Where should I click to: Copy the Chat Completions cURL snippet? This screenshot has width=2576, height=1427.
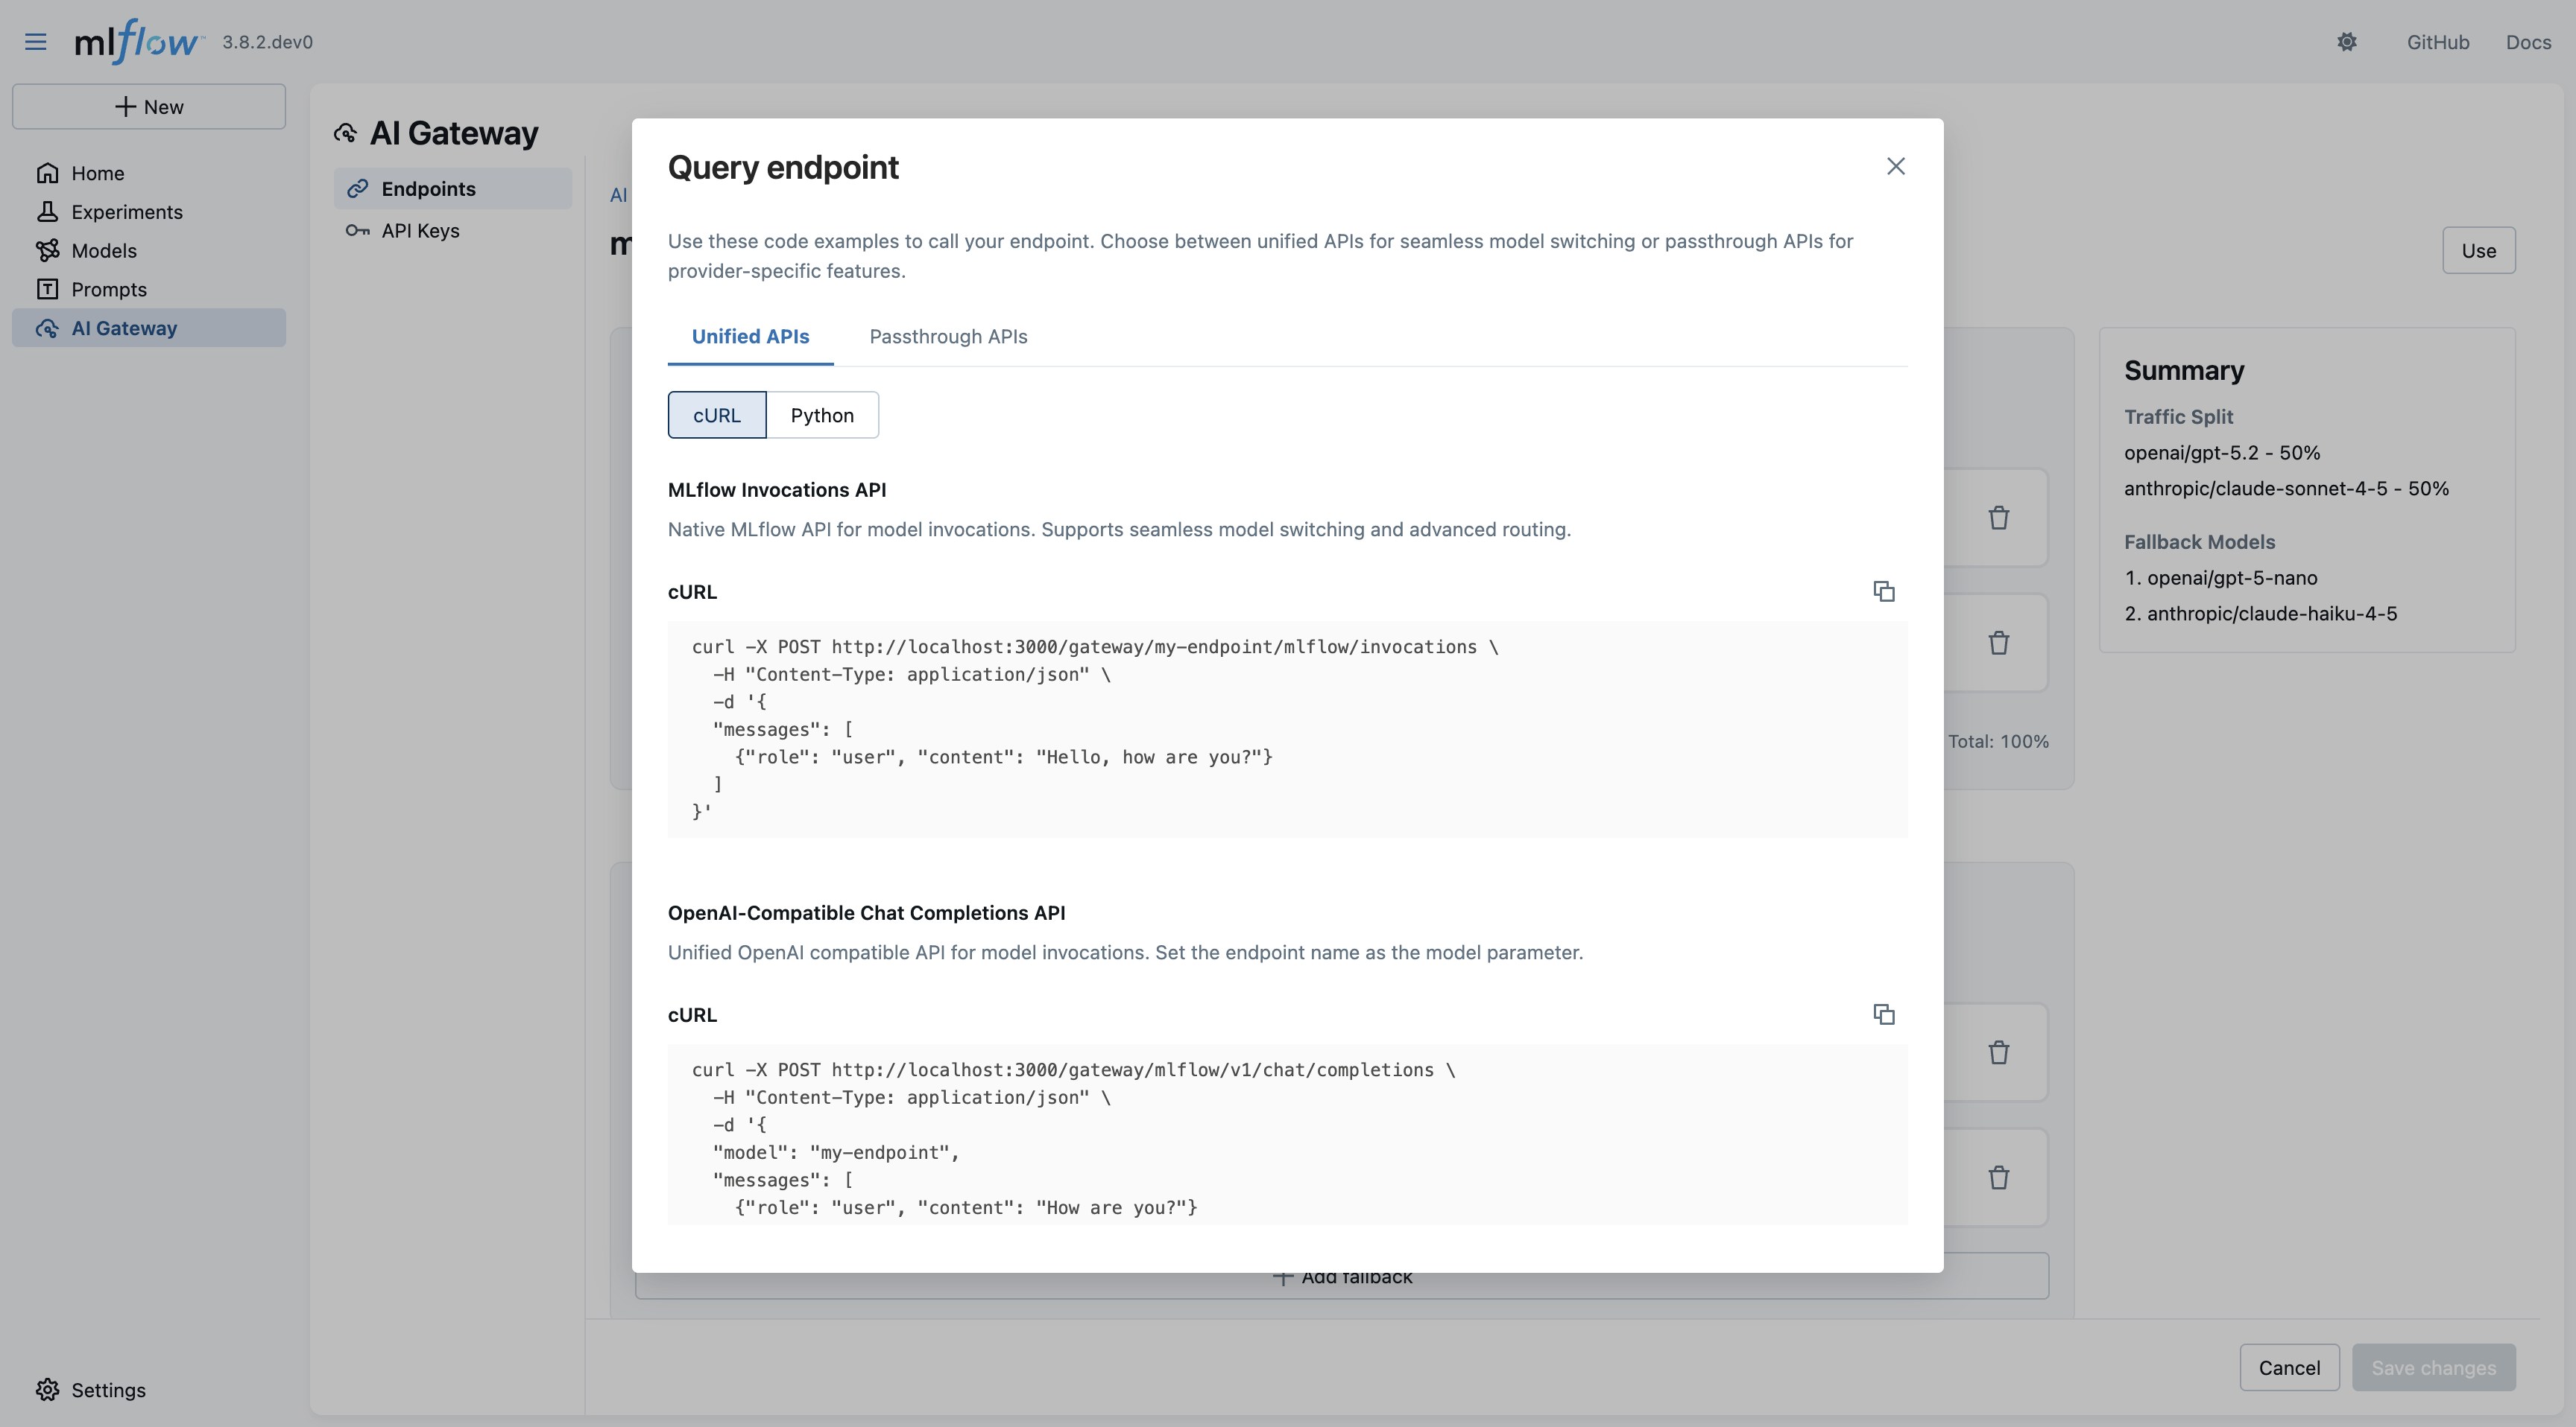tap(1884, 1014)
